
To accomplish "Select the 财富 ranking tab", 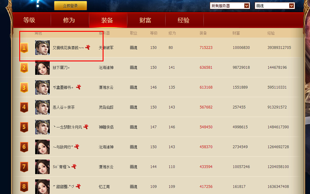I will coord(145,20).
